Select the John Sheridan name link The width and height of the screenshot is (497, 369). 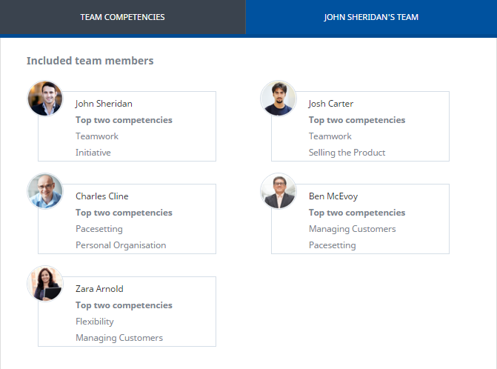coord(104,104)
